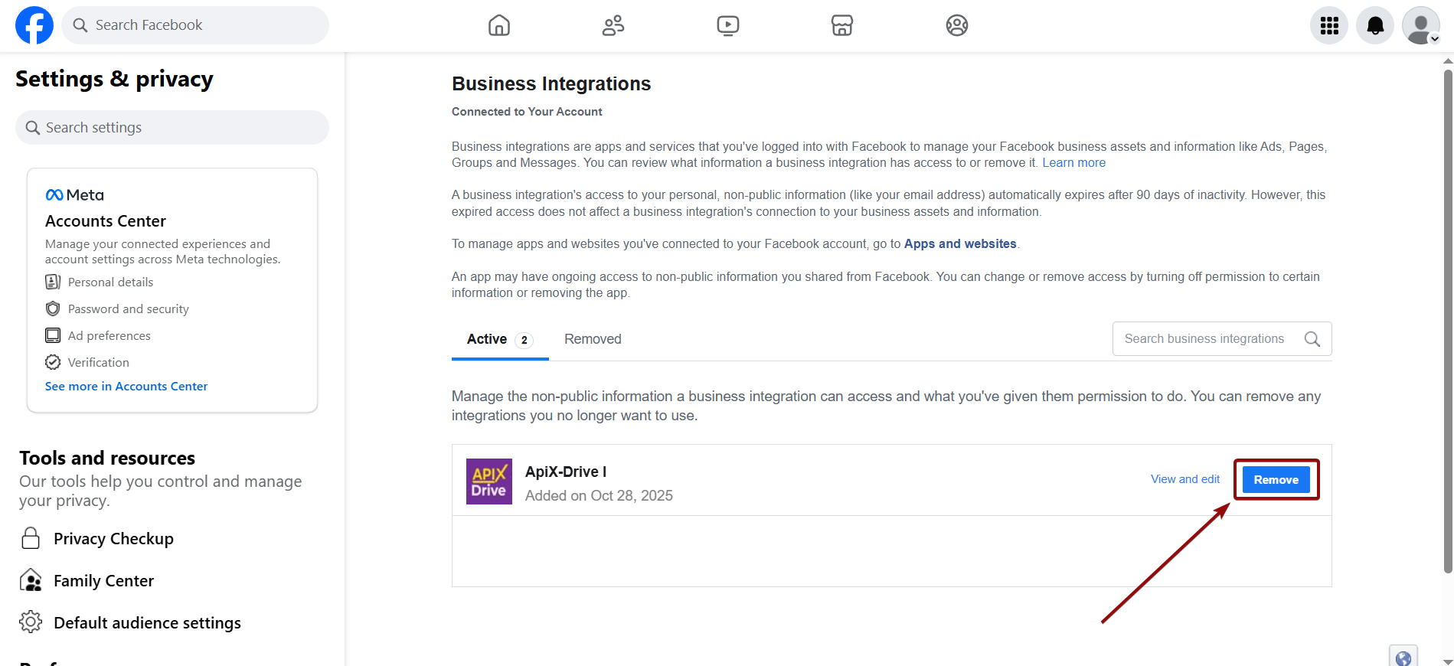Remove the ApiX-Drive integration

click(x=1276, y=480)
